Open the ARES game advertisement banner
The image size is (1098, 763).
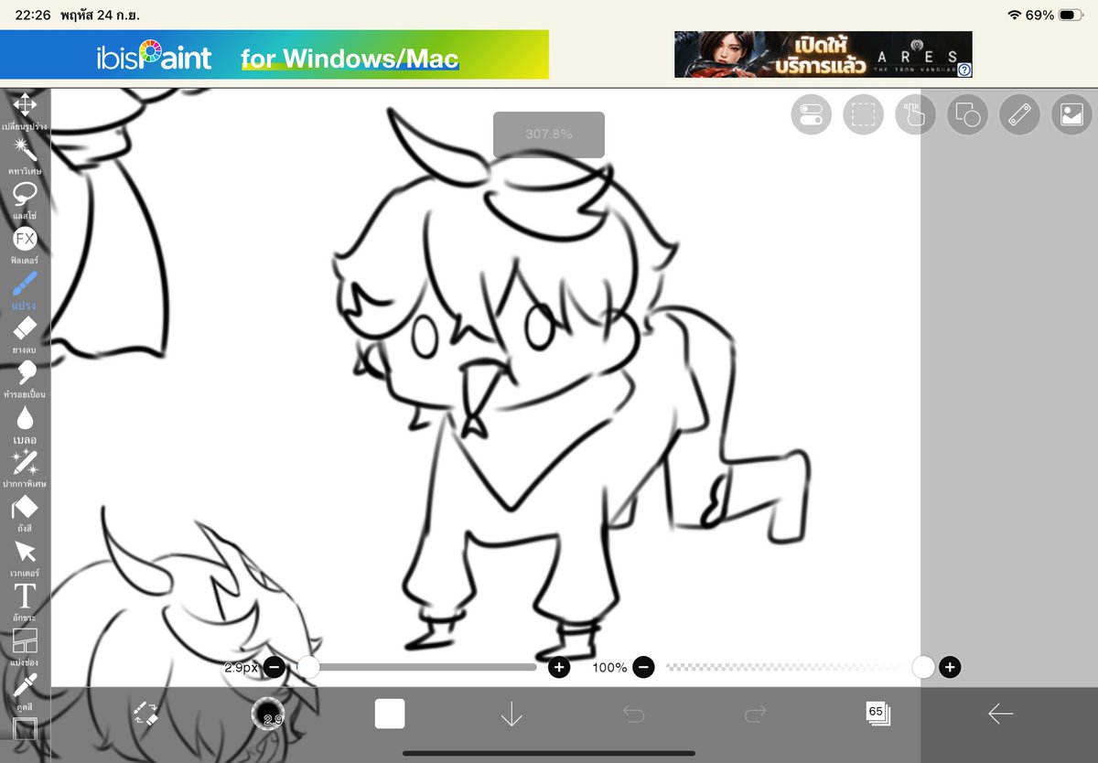823,55
